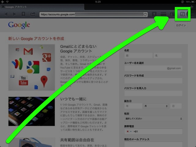Click the mobile phone field with +81
Image resolution: width=196 pixels, height=147 pixels.
(153, 131)
